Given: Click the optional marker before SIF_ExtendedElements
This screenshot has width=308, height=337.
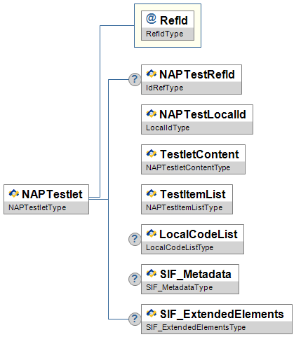Looking at the screenshot, I should [135, 319].
